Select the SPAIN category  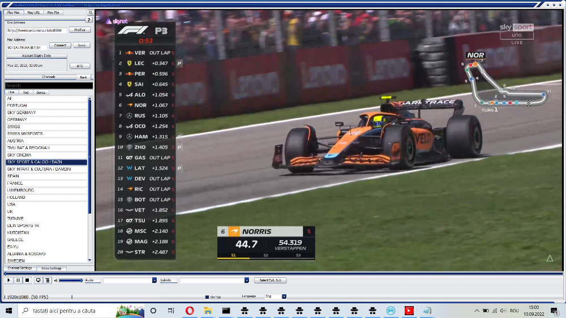46,176
